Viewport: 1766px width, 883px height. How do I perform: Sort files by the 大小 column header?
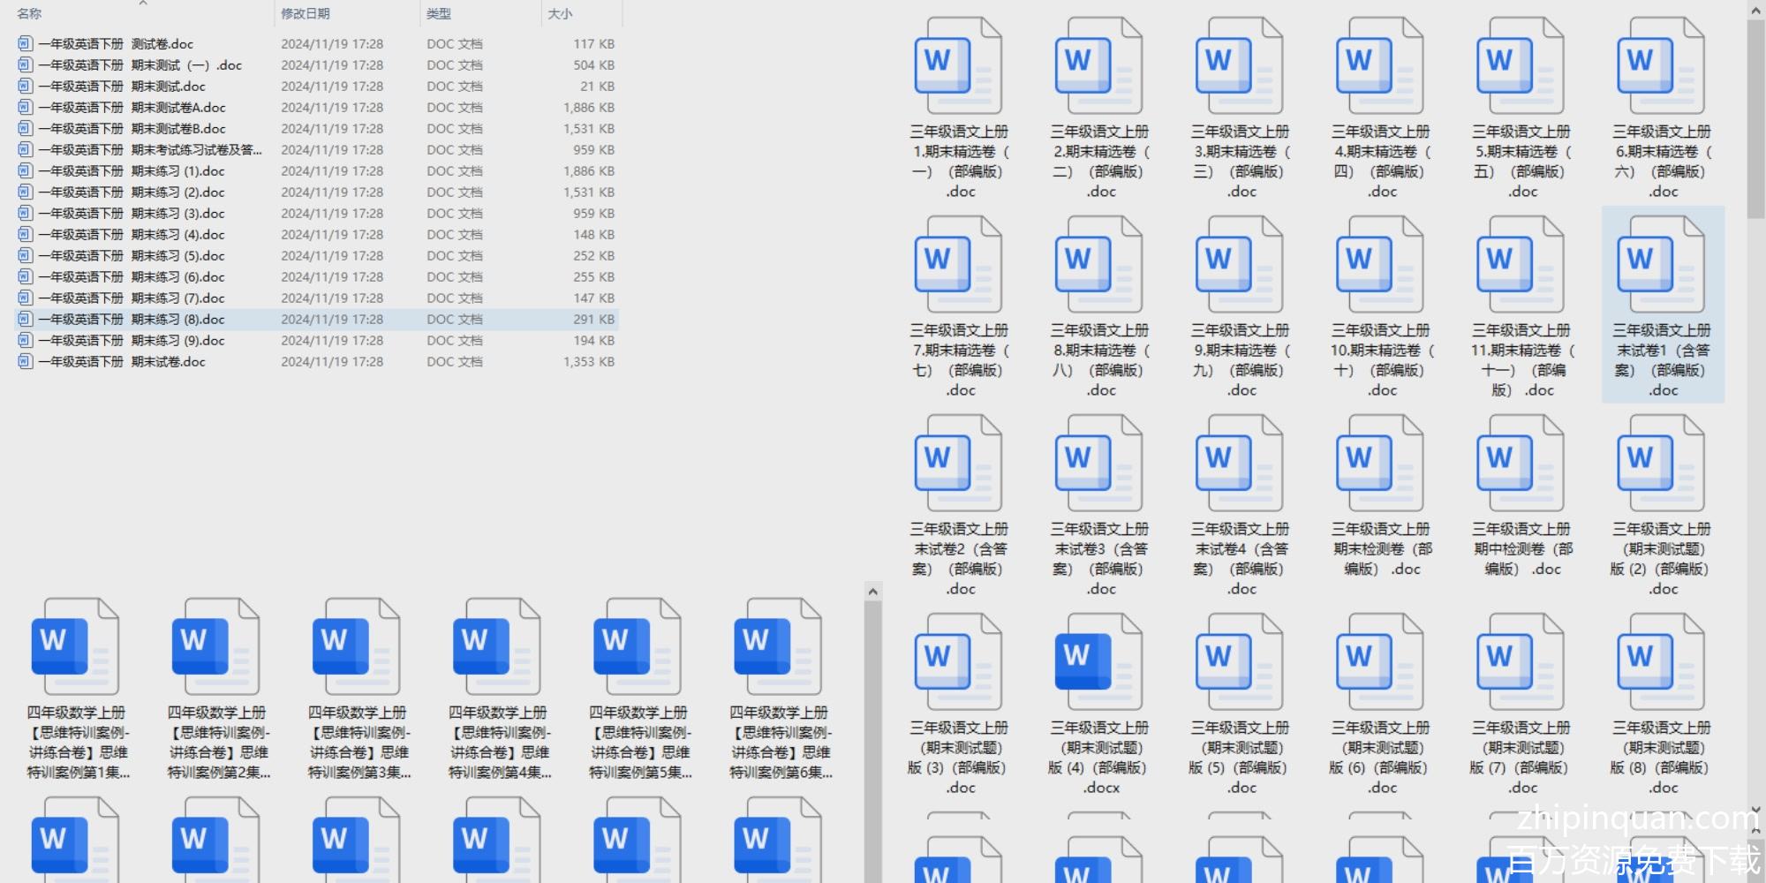tap(560, 14)
